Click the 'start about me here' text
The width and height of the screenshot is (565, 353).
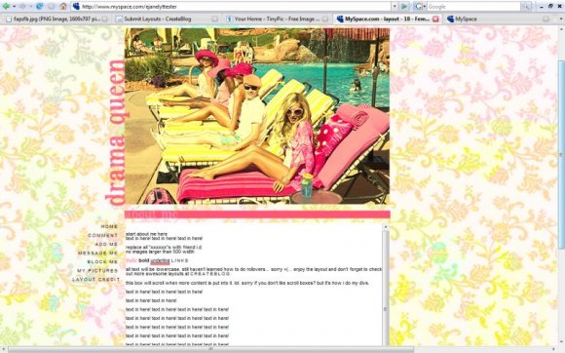click(x=147, y=234)
